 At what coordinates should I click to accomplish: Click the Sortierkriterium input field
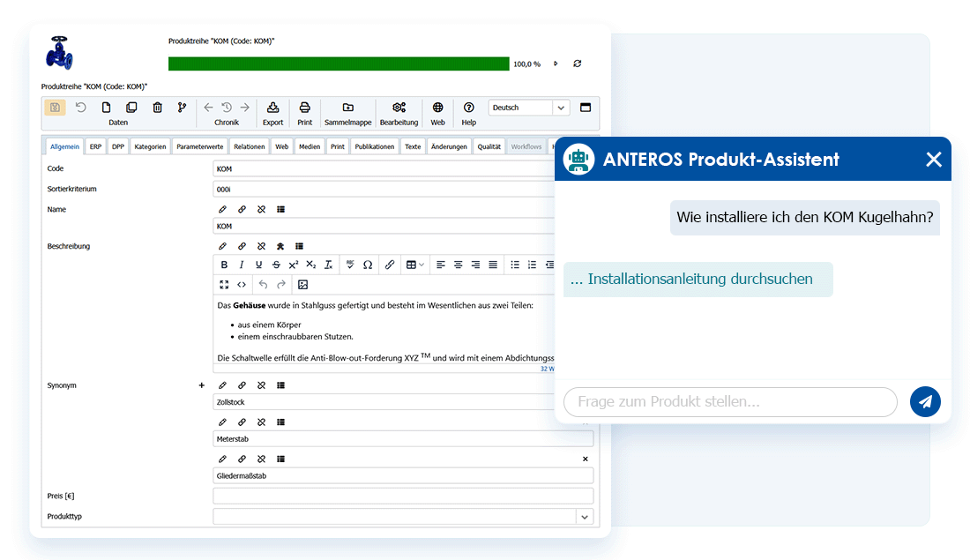pos(384,190)
